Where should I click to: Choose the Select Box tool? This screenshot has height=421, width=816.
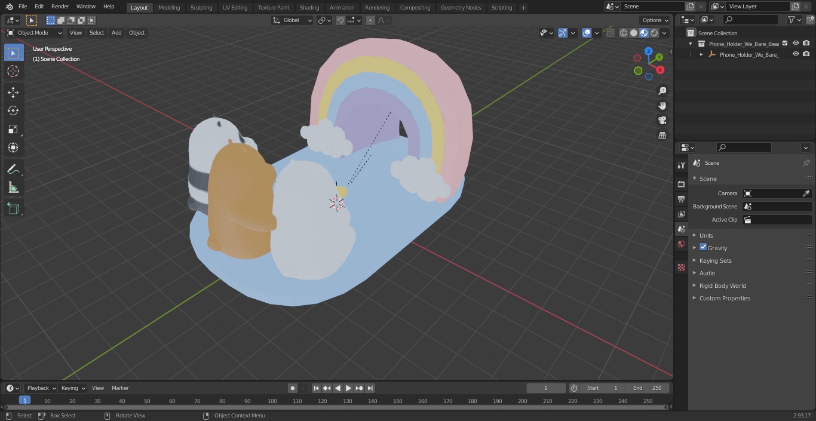(x=13, y=53)
